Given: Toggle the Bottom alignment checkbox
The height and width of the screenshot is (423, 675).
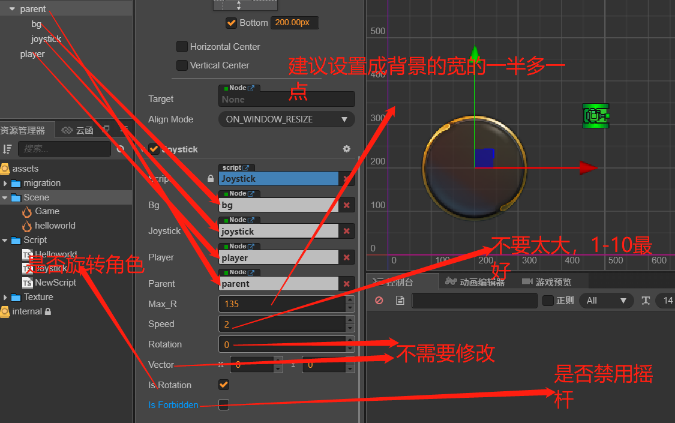Looking at the screenshot, I should click(231, 23).
